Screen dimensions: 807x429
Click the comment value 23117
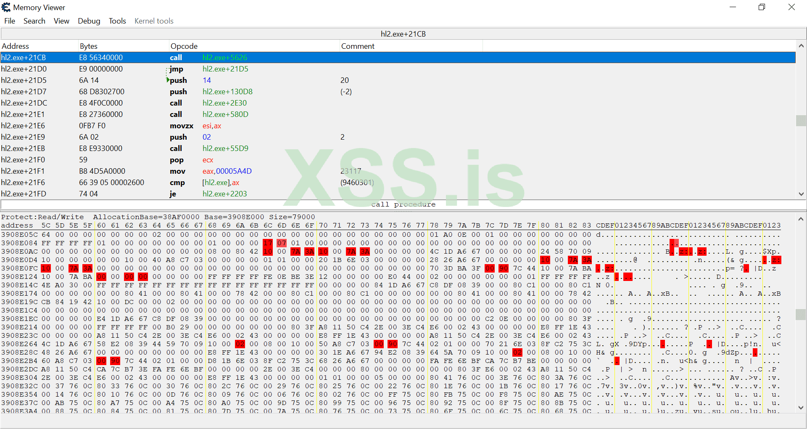[x=351, y=171]
